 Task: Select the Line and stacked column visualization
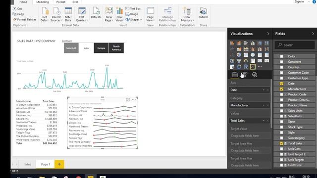coord(253,49)
